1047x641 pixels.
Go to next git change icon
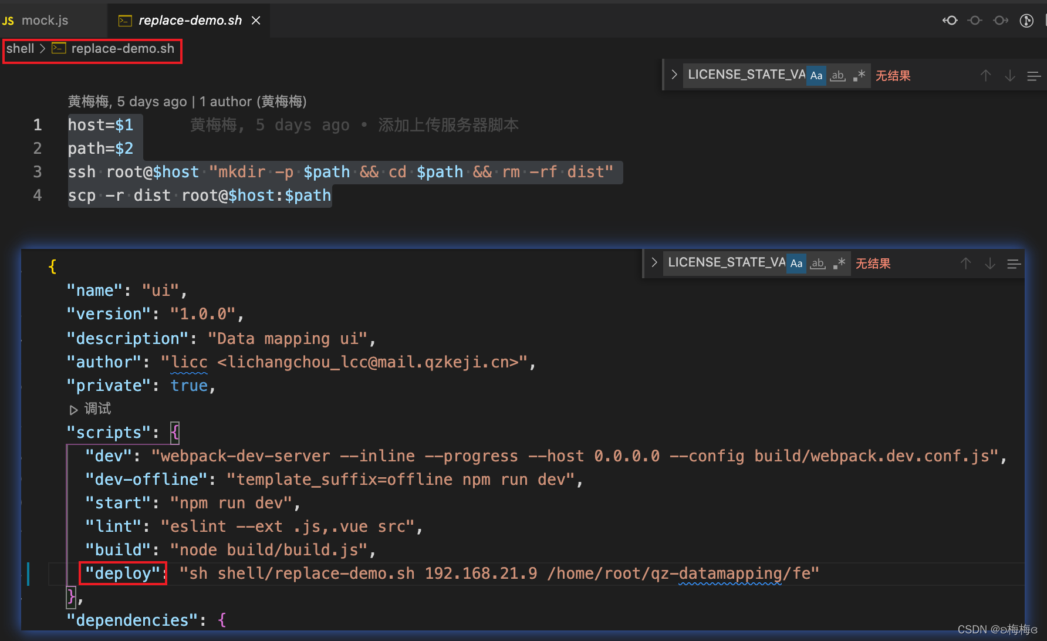[x=1001, y=21]
